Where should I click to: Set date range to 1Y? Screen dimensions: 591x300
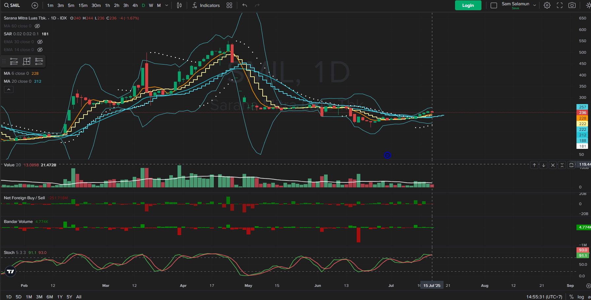(x=60, y=297)
